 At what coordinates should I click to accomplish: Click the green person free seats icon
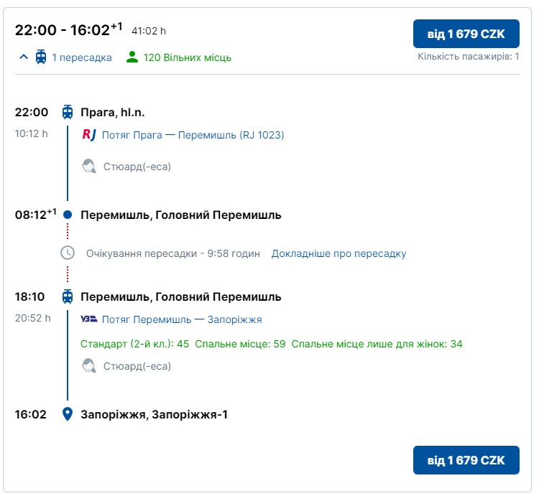(132, 57)
